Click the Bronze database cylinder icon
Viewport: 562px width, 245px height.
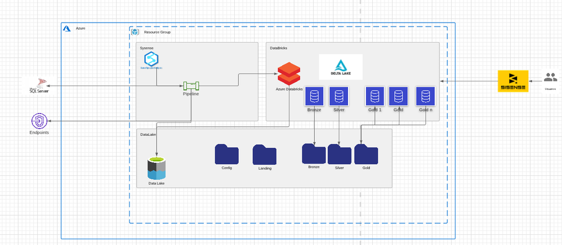click(314, 96)
